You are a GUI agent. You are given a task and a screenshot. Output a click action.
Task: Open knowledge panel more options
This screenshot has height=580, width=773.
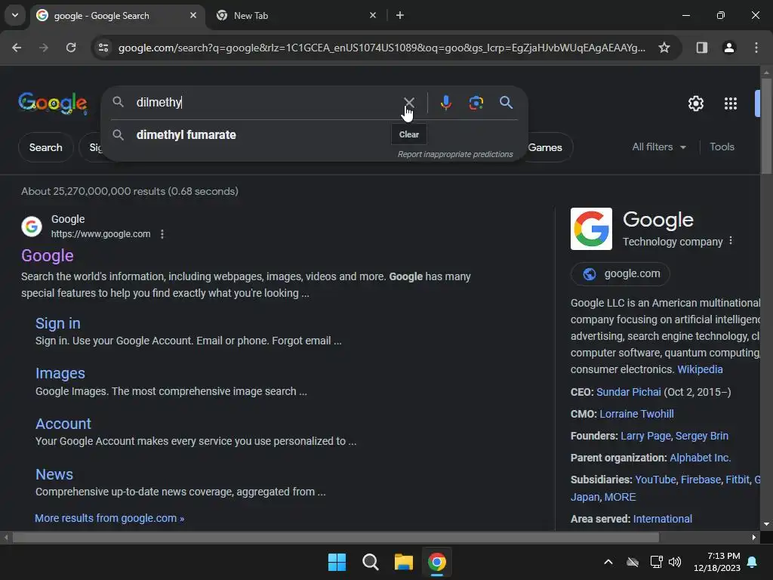tap(731, 241)
